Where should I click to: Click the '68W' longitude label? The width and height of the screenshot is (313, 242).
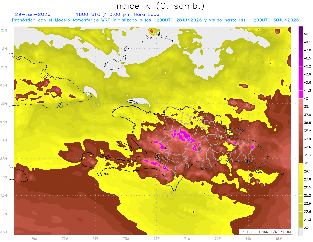click(x=279, y=238)
